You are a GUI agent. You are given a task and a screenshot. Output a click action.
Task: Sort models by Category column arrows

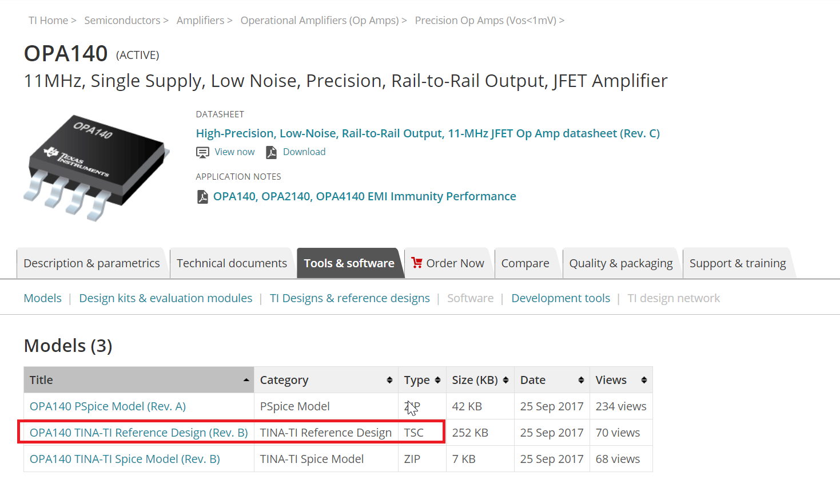(389, 380)
